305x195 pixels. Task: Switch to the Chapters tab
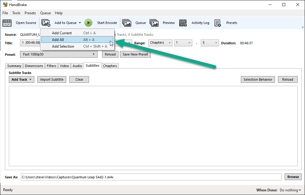tap(110, 66)
